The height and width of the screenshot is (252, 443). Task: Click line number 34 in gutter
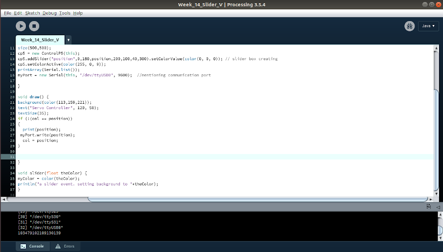12,173
